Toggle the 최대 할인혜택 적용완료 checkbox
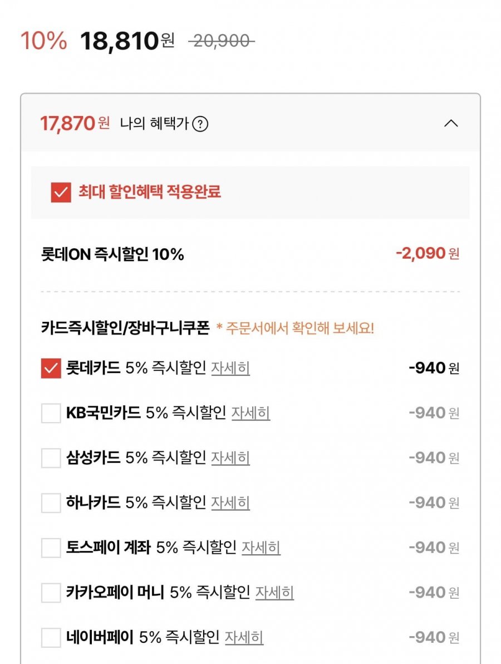Screen dimensions: 501x664 point(61,192)
